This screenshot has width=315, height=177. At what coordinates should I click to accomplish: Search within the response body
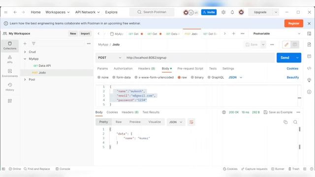click(x=295, y=122)
